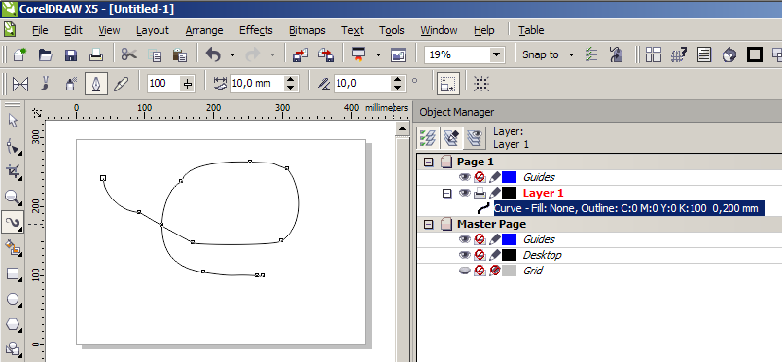
Task: Toggle Master Page Guides eye icon
Action: (465, 239)
